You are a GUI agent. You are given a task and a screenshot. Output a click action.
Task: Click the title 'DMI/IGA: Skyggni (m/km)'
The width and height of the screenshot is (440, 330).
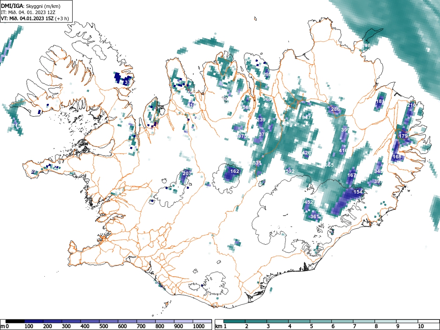(x=31, y=6)
